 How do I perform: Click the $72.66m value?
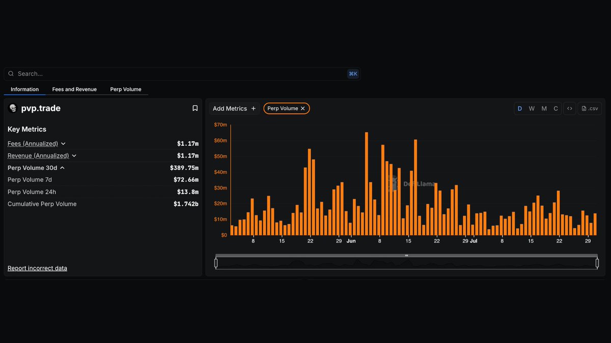pos(186,179)
